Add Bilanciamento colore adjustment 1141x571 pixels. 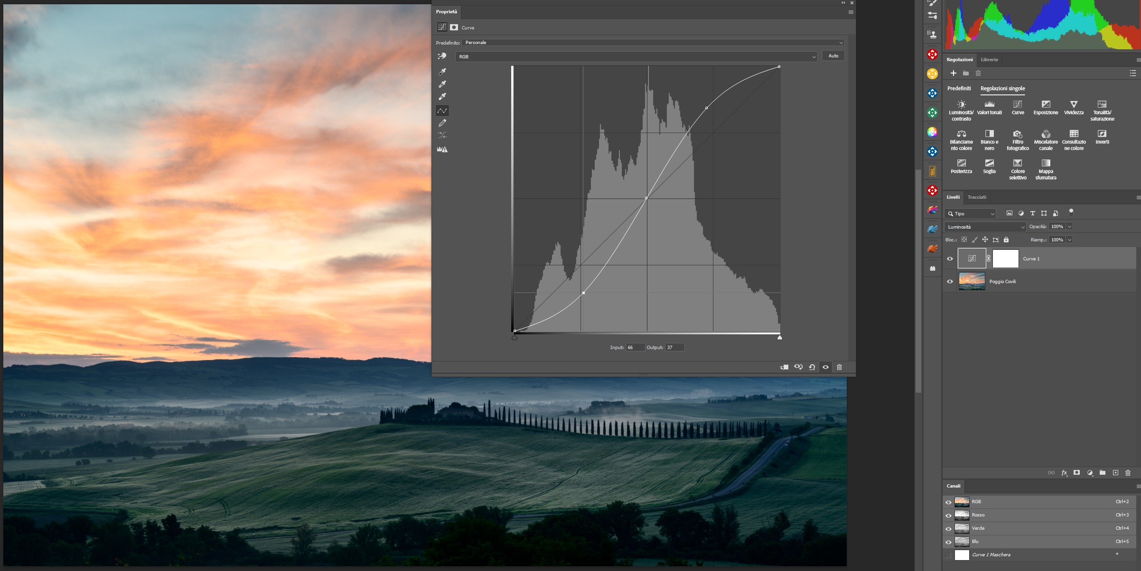961,140
